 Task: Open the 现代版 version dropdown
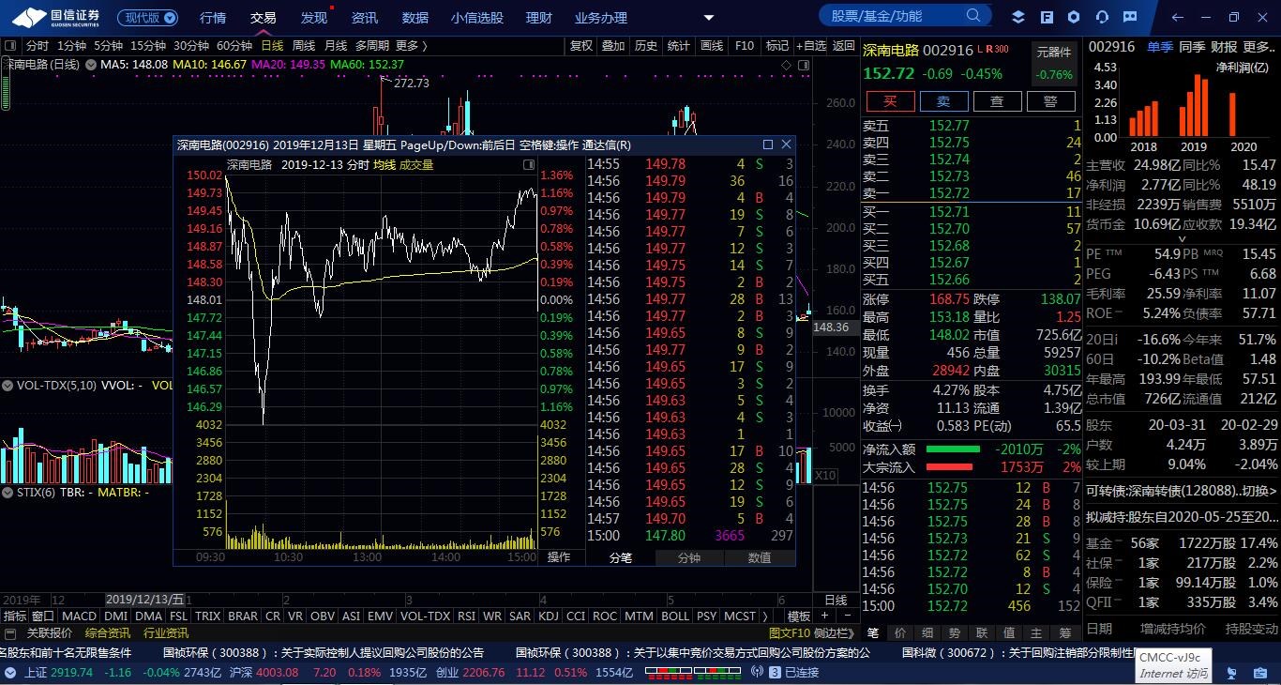coord(148,17)
